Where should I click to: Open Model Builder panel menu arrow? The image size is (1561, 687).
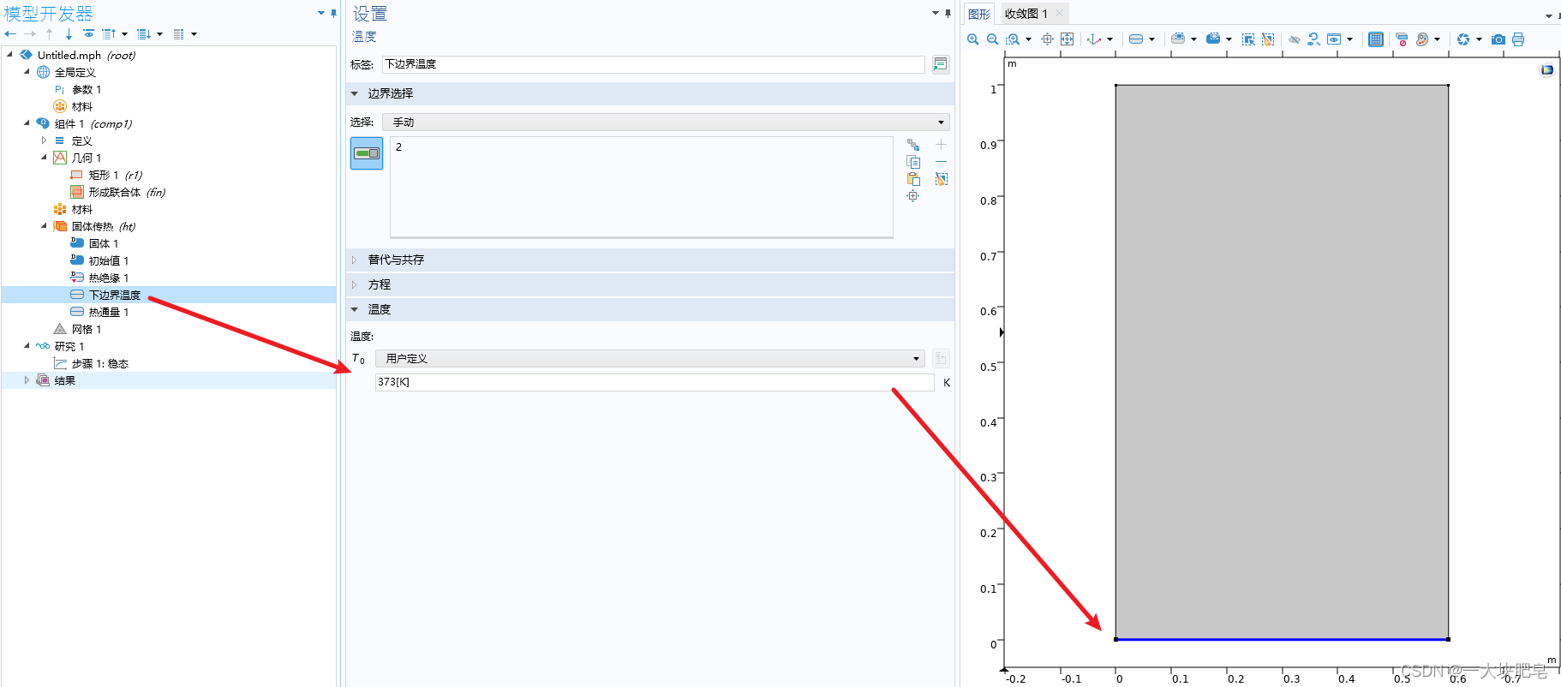(x=321, y=14)
